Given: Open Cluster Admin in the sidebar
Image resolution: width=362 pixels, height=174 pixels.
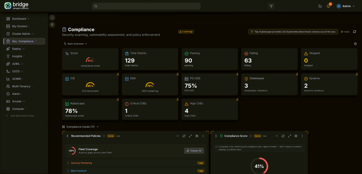Looking at the screenshot, I should pyautogui.click(x=24, y=34).
